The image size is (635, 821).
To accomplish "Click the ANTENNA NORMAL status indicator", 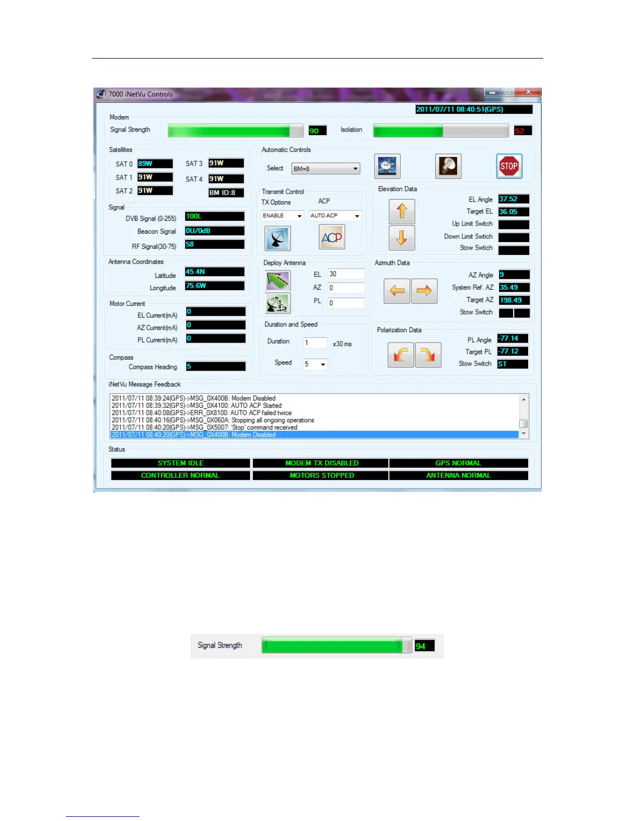I will pos(459,476).
